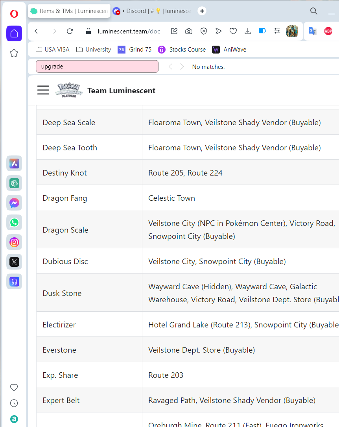
Task: Click the 'Deep Sea Scale' cell
Action: pyautogui.click(x=89, y=122)
